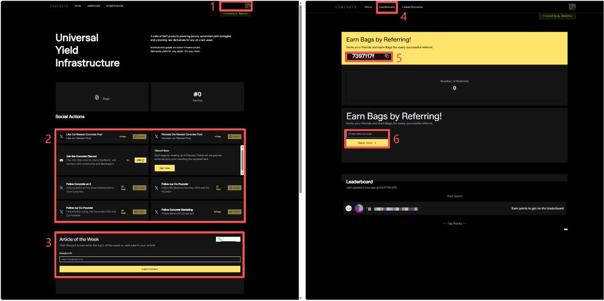
Task: Click the X icon on Follow Dillon Liang card
Action: [x=61, y=212]
